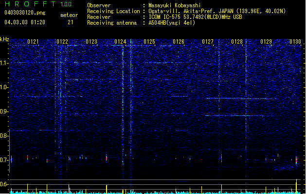Screen dimensions: 306x194
Task: Click the 0.8 kHz axis label
Action: coord(4,136)
